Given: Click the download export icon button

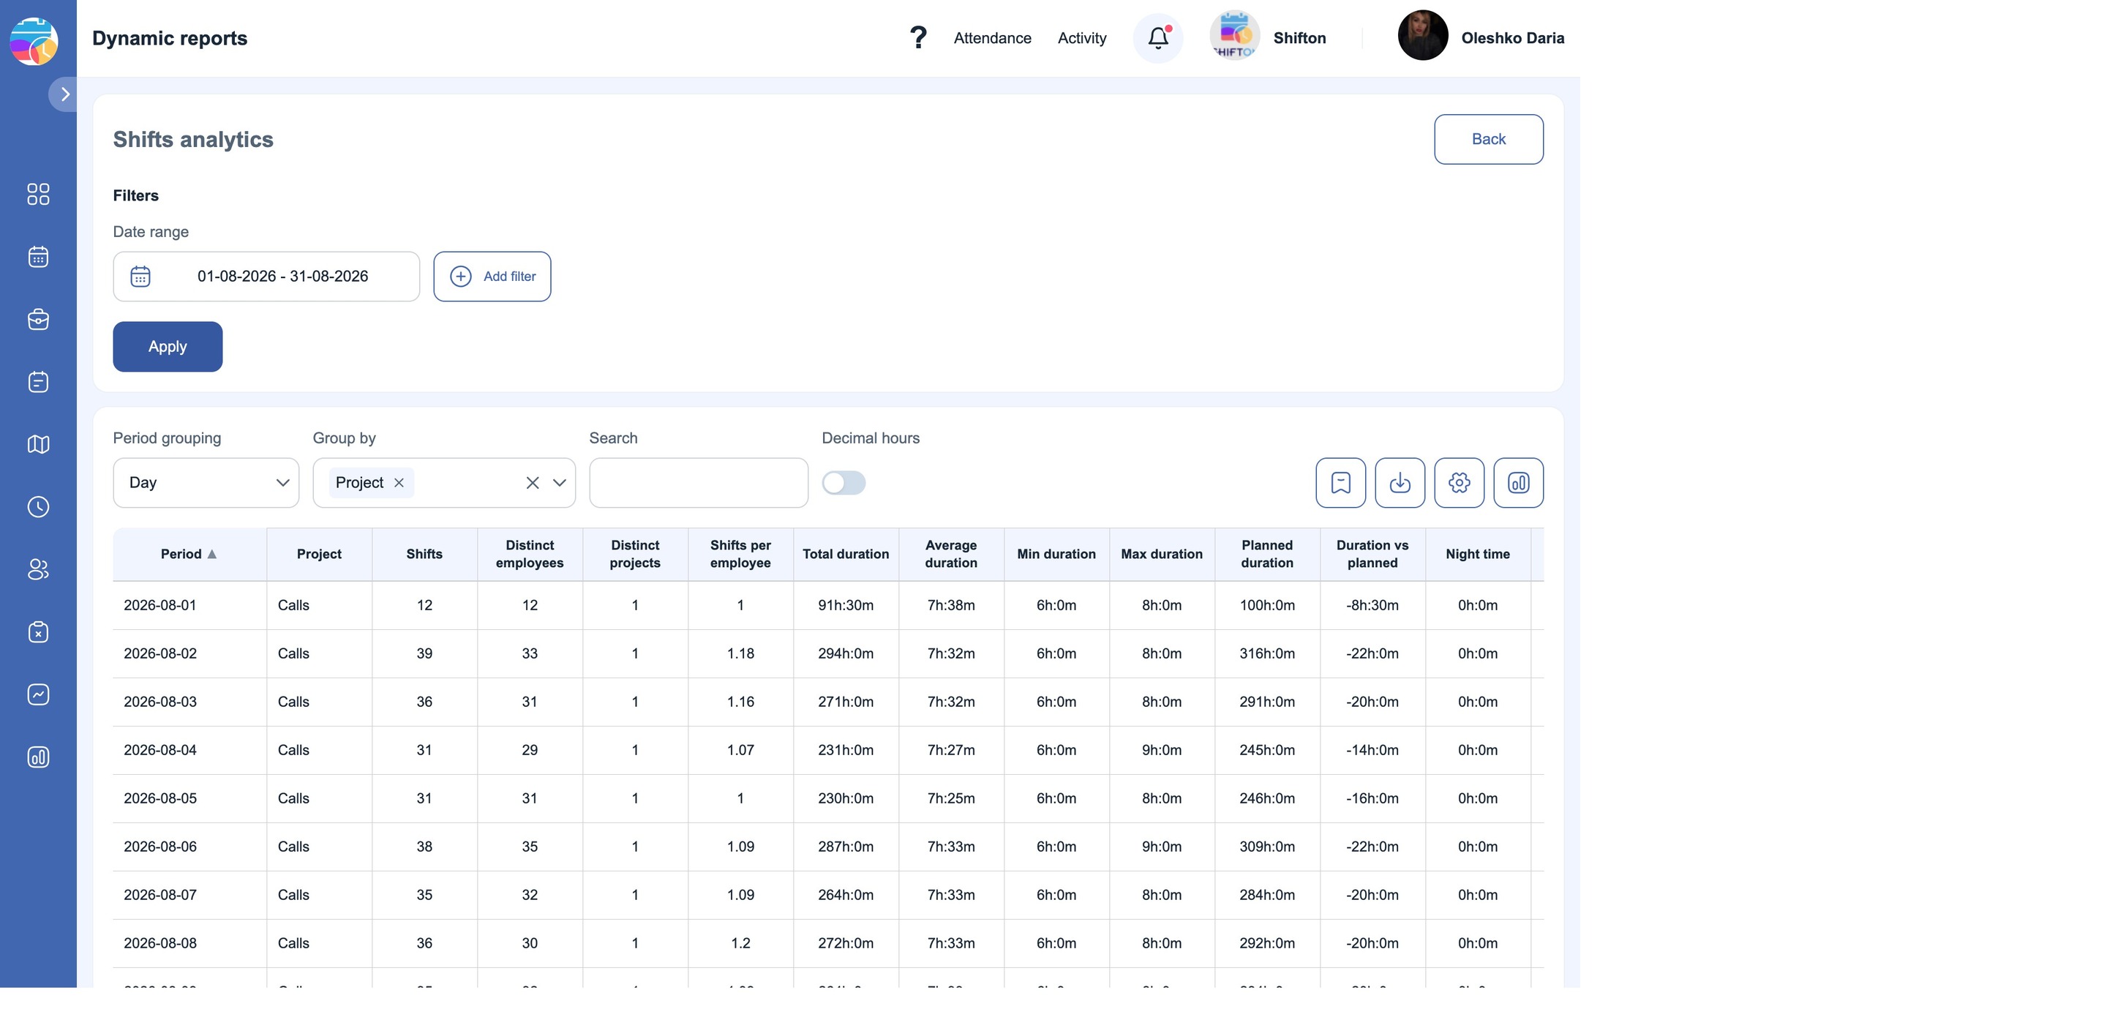Looking at the screenshot, I should [1400, 483].
